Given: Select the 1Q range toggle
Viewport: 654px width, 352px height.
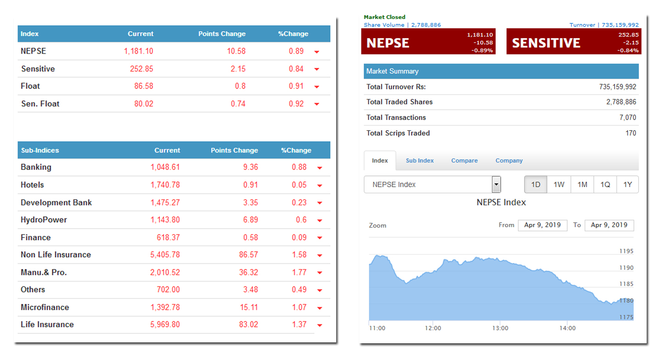Looking at the screenshot, I should point(605,184).
